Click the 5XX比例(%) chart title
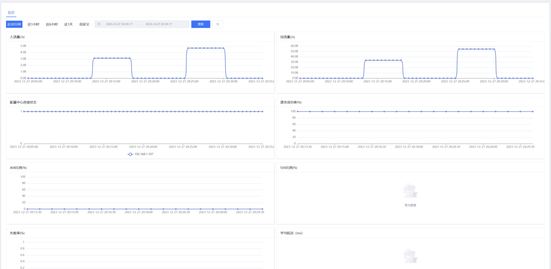551x269 pixels. 289,168
